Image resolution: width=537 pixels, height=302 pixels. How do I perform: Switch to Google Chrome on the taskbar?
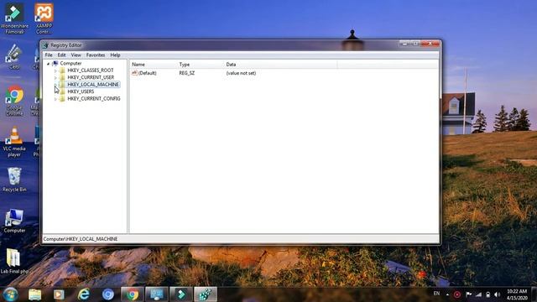132,294
